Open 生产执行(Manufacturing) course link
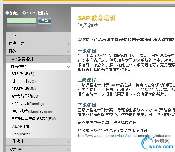175x152 pixels. 33,111
